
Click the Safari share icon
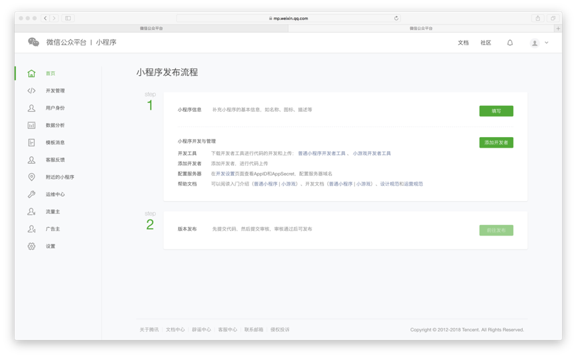(x=538, y=18)
